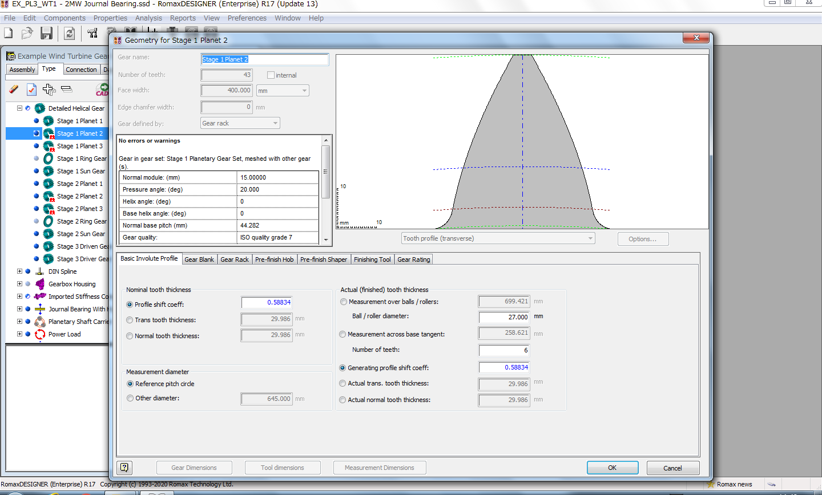Switch to the Gear Blank tab
The image size is (822, 495).
199,259
